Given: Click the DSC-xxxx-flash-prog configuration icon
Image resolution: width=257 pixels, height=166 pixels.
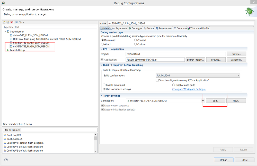Looking at the screenshot, I should click(11, 39).
